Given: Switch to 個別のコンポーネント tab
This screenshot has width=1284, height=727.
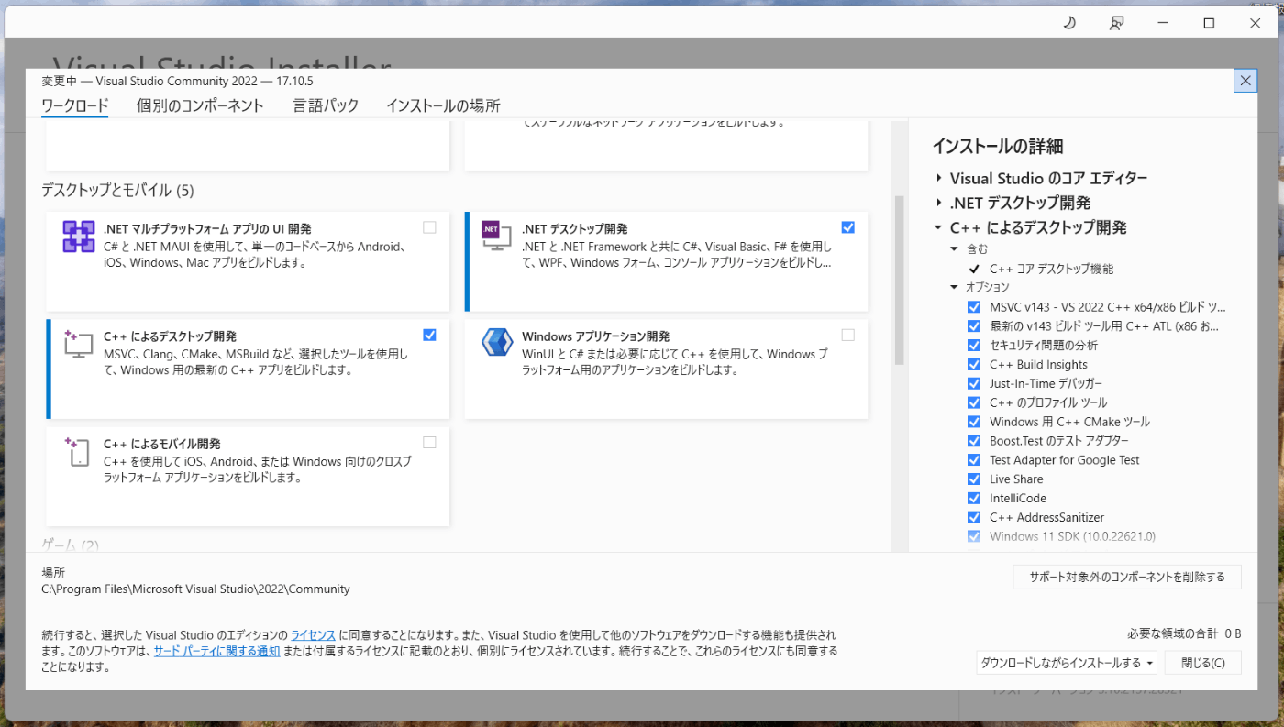Looking at the screenshot, I should point(200,105).
